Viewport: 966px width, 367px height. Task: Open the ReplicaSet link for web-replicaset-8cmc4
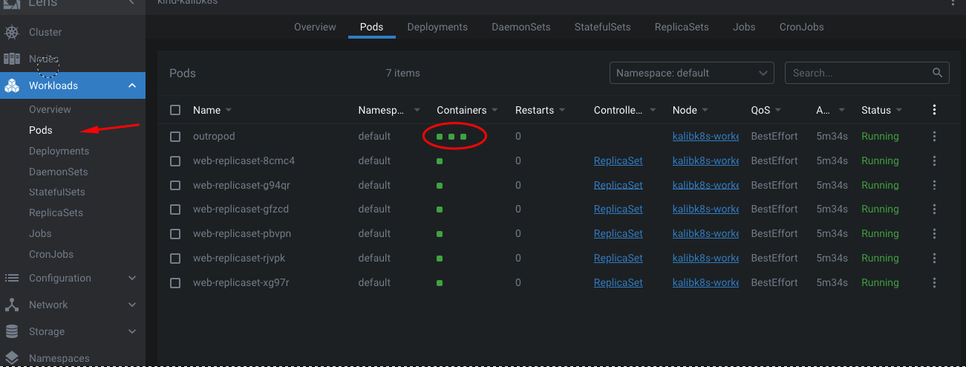[618, 160]
